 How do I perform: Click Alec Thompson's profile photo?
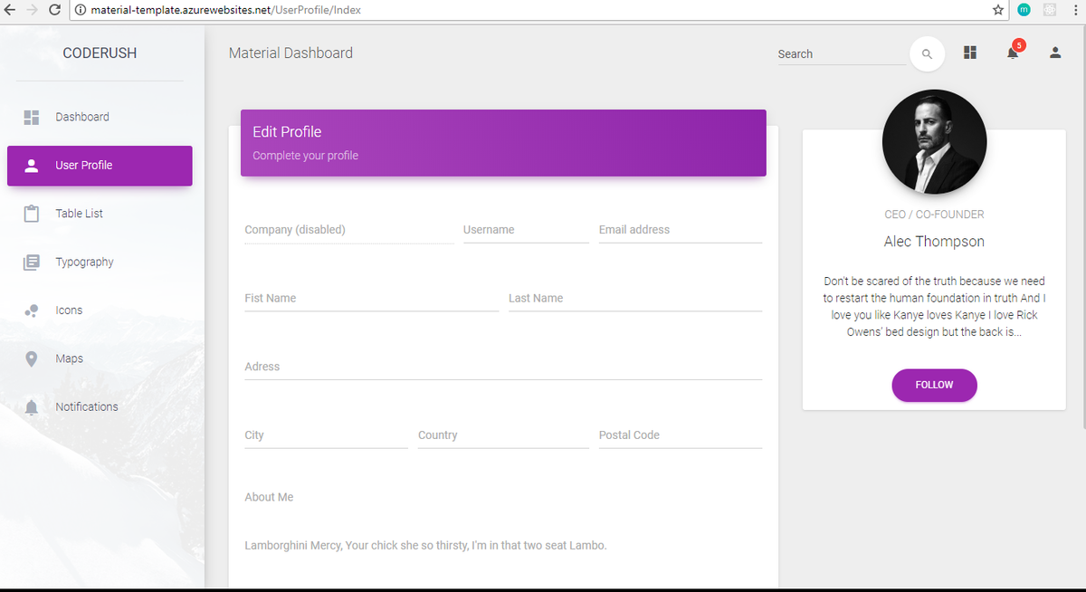(x=934, y=141)
